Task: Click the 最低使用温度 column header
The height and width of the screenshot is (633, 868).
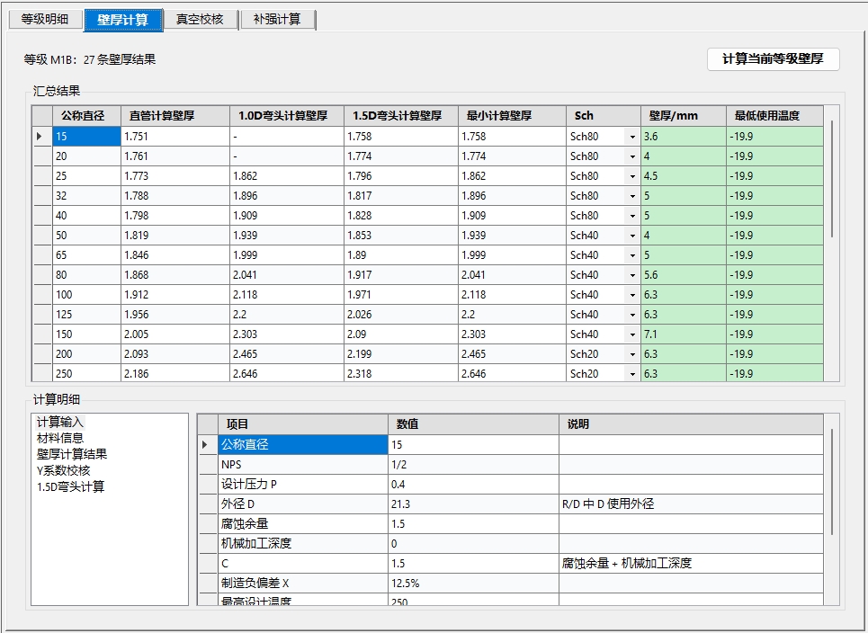Action: [775, 116]
